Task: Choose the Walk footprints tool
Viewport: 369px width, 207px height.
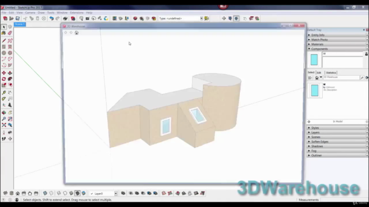Action: pos(4,139)
